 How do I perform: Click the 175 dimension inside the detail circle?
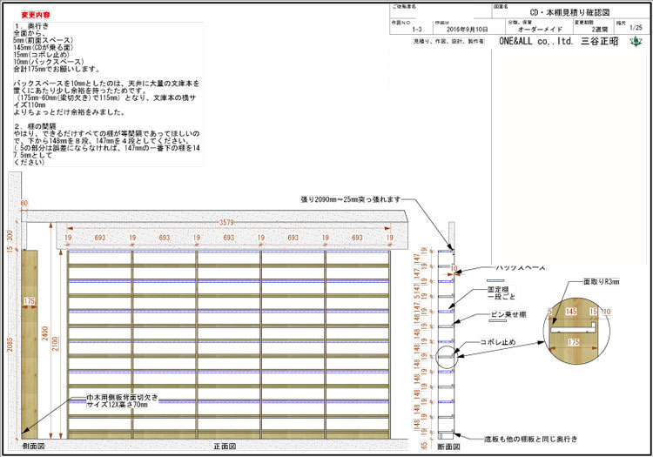(x=574, y=342)
